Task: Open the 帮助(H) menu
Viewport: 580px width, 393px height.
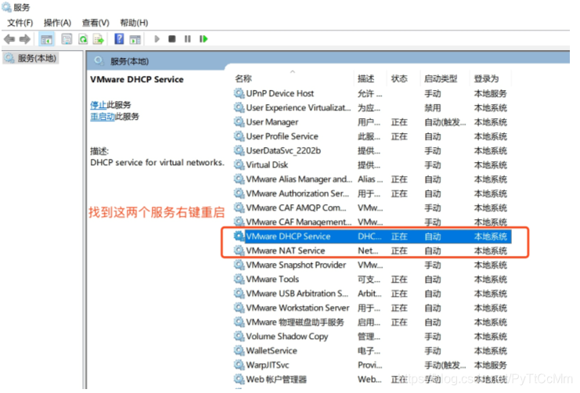Action: point(134,23)
